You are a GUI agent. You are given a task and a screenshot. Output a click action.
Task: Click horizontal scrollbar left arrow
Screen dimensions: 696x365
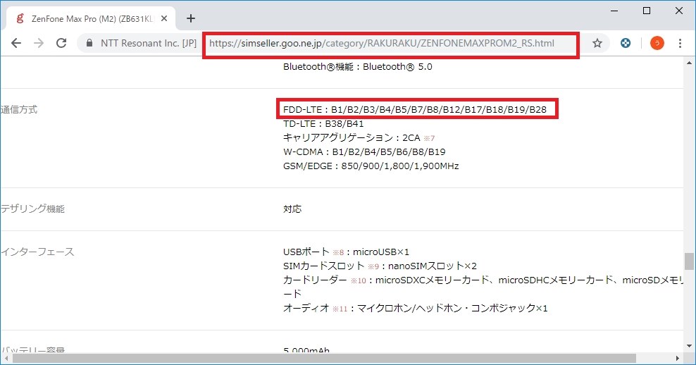(x=5, y=358)
